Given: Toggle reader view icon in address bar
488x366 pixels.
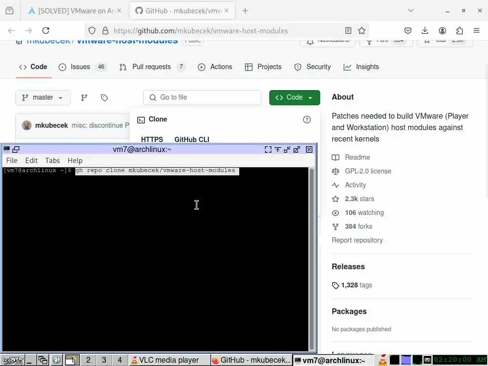Looking at the screenshot, I should coord(348,30).
